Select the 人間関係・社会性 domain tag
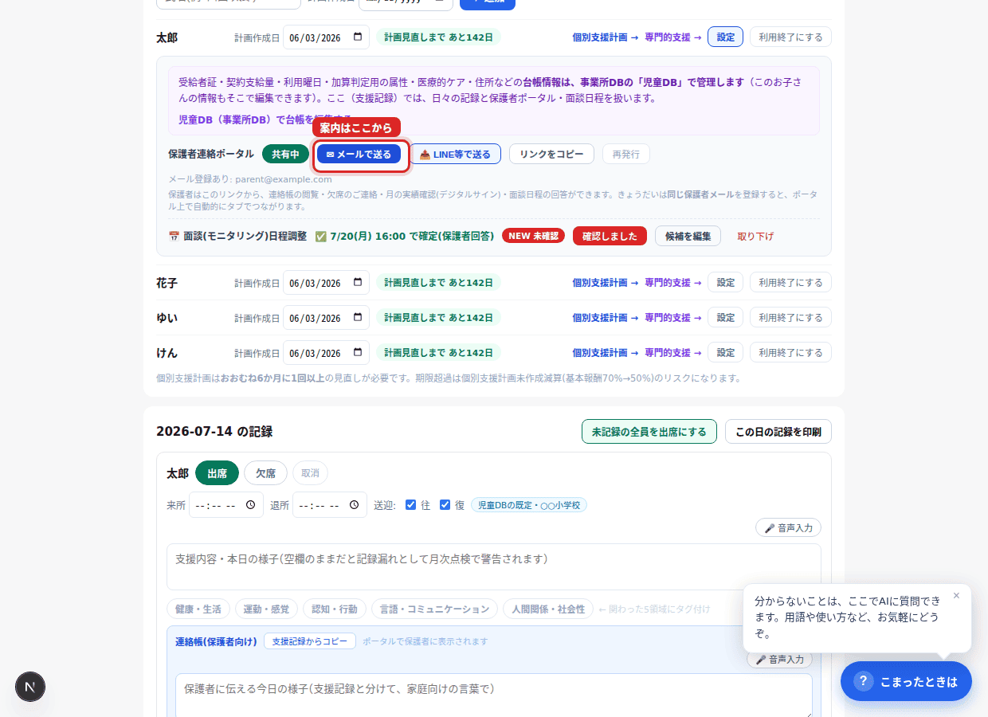 (x=548, y=609)
